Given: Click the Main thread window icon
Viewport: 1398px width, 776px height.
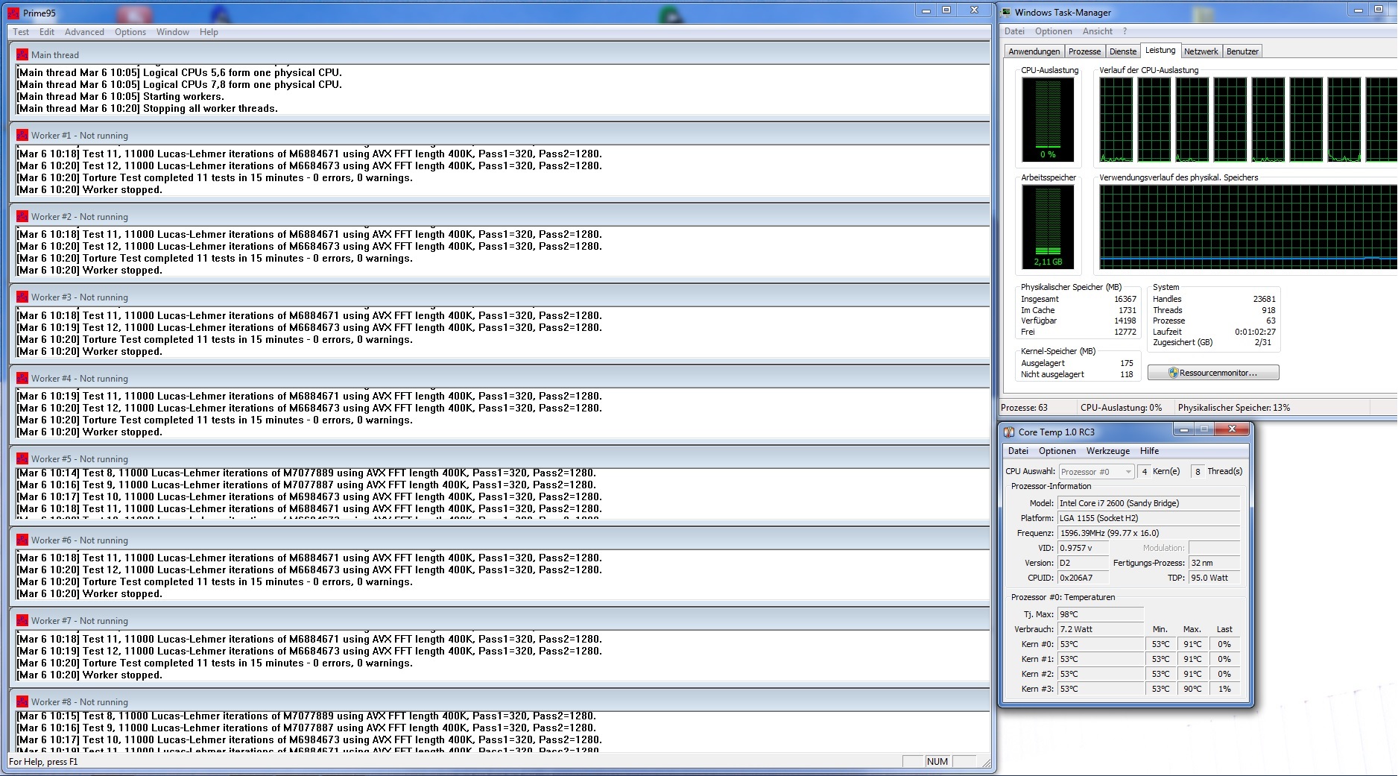Looking at the screenshot, I should 22,54.
